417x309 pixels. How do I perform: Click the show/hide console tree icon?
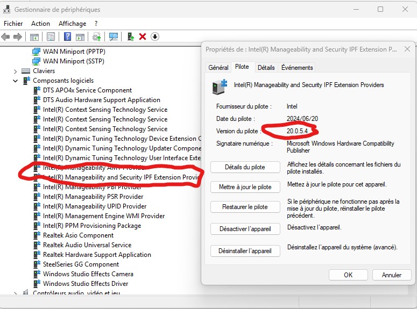point(34,37)
